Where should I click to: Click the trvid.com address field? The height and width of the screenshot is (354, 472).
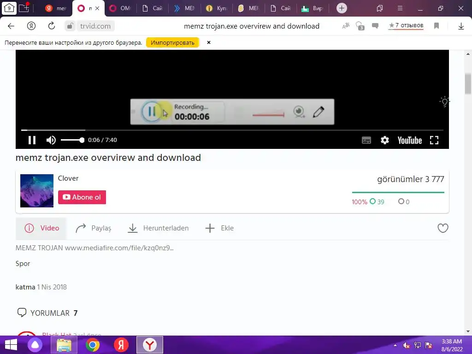95,26
